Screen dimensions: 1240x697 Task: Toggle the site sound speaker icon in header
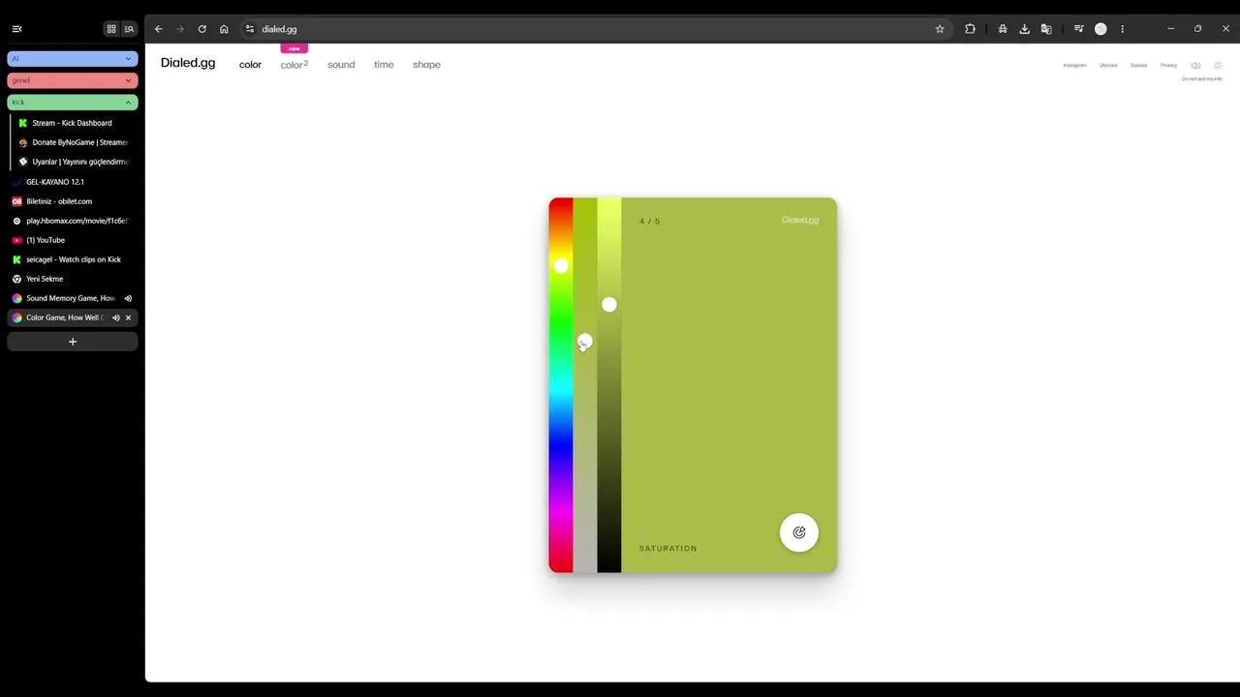click(x=1195, y=66)
